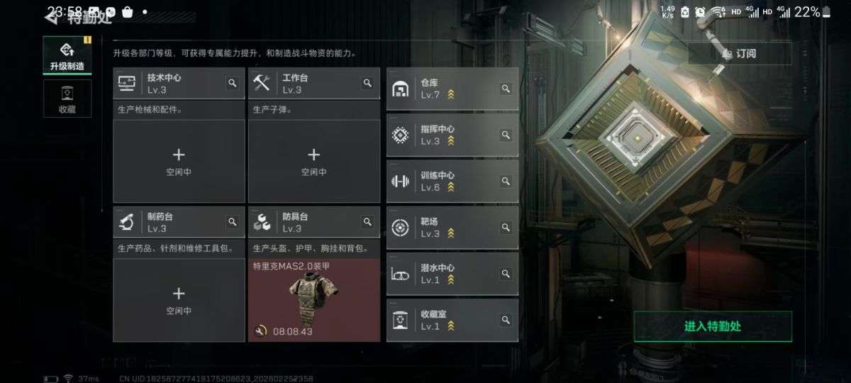851x383 pixels.
Task: Switch to the 收藏 tab
Action: pos(67,99)
